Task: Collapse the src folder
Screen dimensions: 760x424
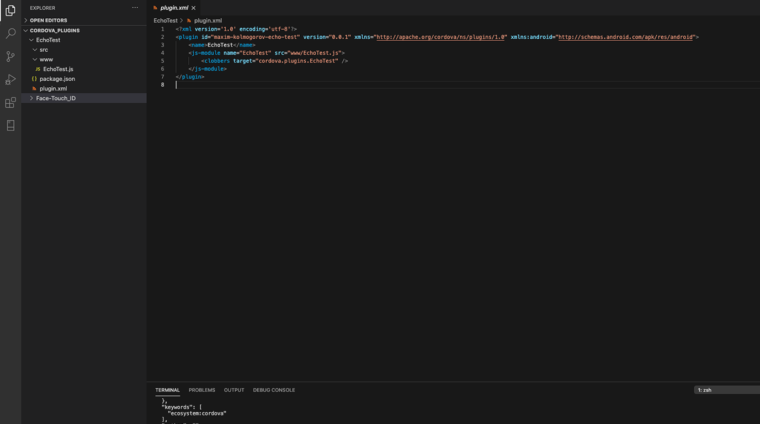Action: [84, 50]
